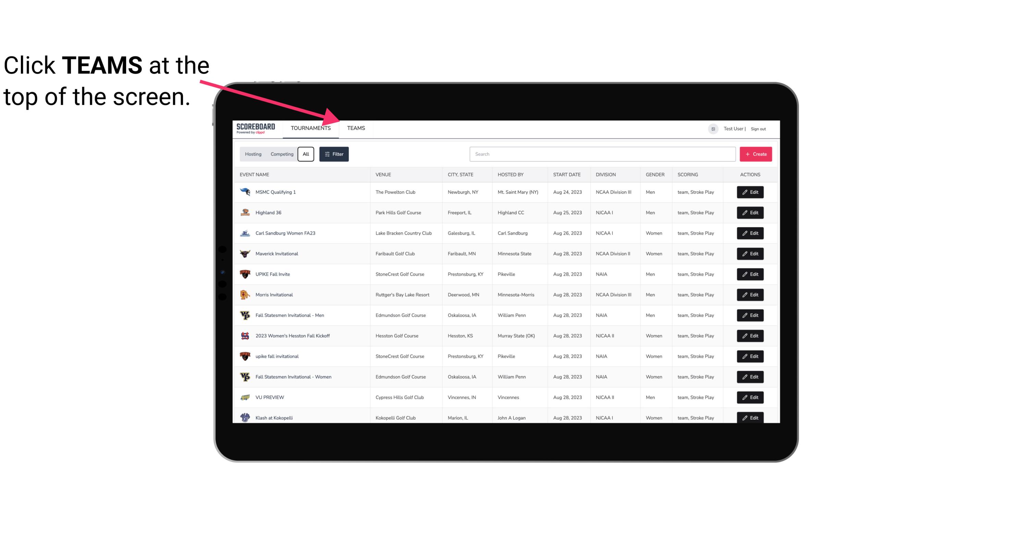The height and width of the screenshot is (544, 1011).
Task: Toggle the Competing filter button
Action: click(281, 154)
